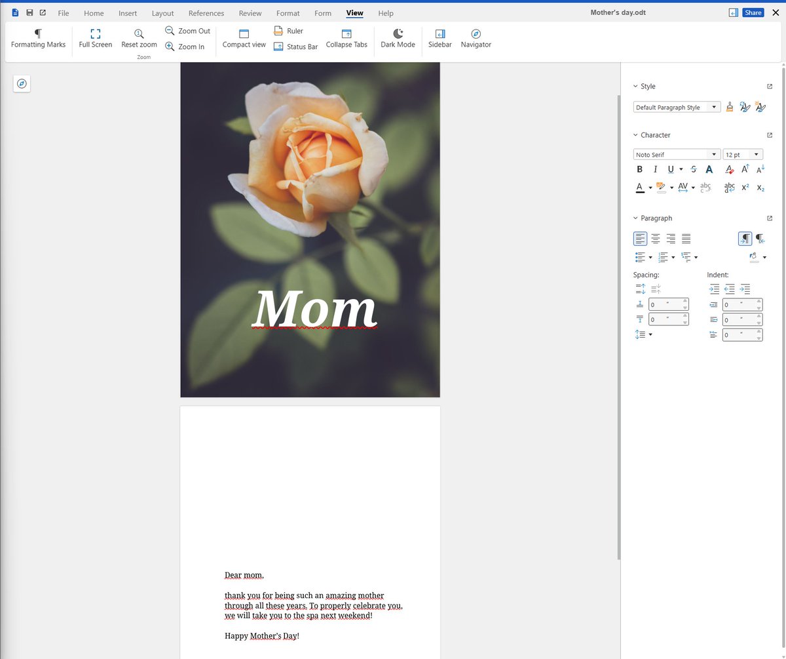Click the Before Text Indent field
The image size is (786, 659).
(742, 304)
